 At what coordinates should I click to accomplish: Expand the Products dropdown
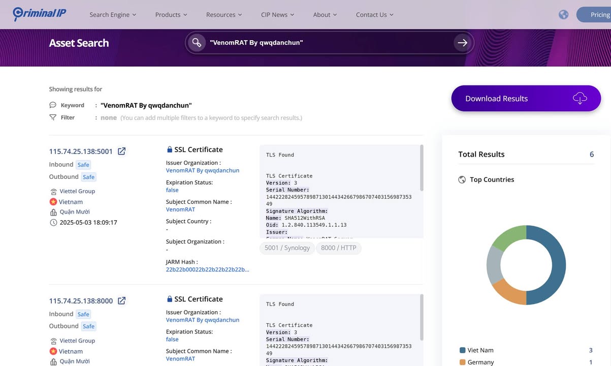(x=171, y=14)
